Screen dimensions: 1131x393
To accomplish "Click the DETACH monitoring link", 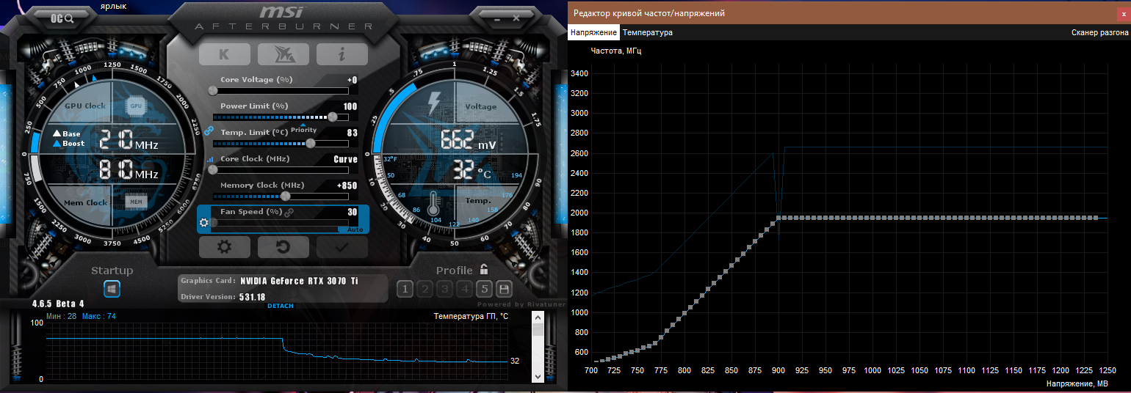I will click(281, 306).
